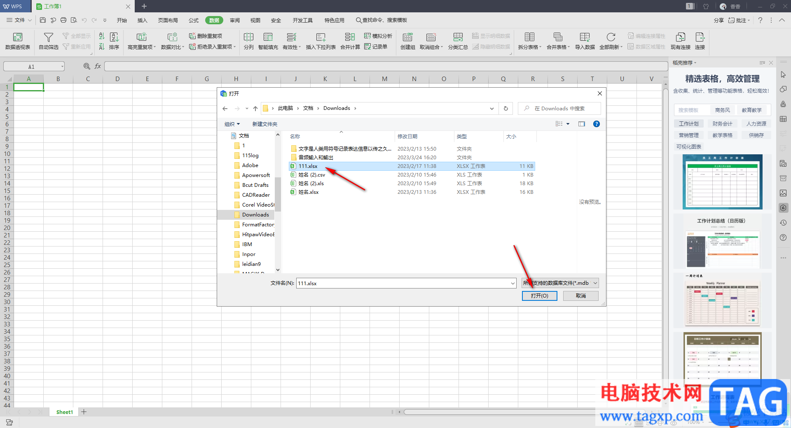Open Data Validation (有效性) tool
791x428 pixels.
292,41
